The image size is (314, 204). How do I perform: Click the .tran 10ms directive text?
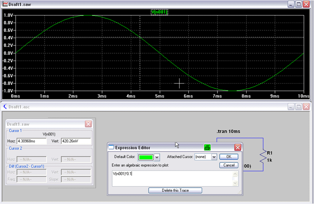coord(228,131)
